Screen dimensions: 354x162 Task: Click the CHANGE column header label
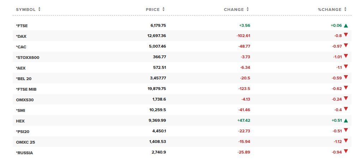click(x=234, y=10)
